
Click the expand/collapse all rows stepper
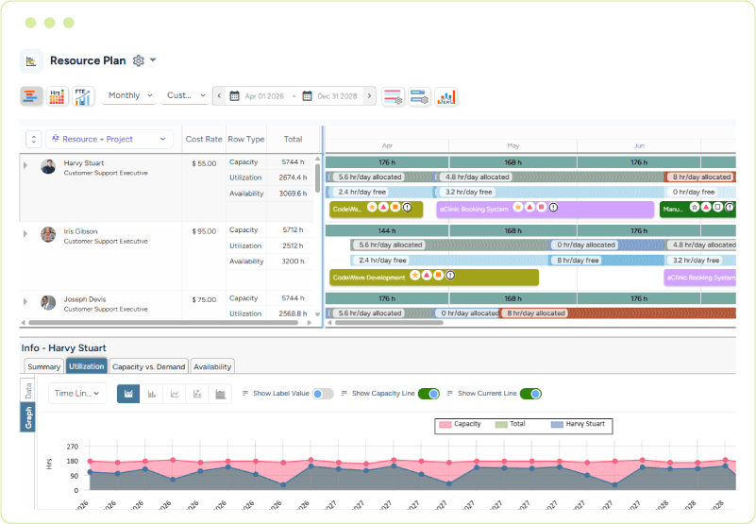click(34, 139)
